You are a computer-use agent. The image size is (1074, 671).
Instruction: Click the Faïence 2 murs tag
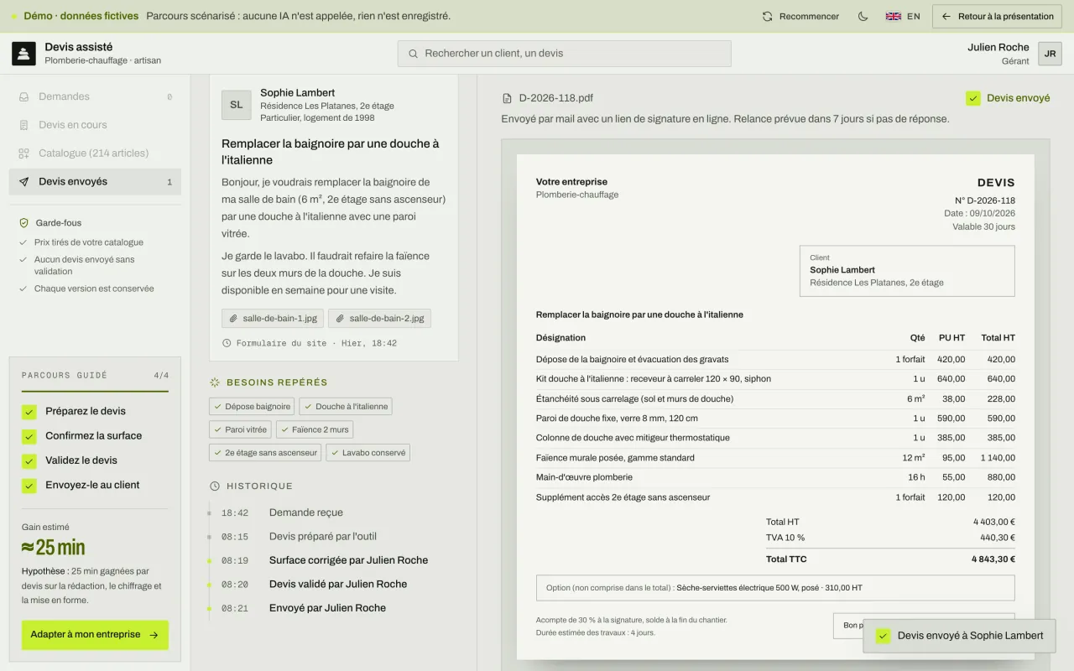pos(315,429)
